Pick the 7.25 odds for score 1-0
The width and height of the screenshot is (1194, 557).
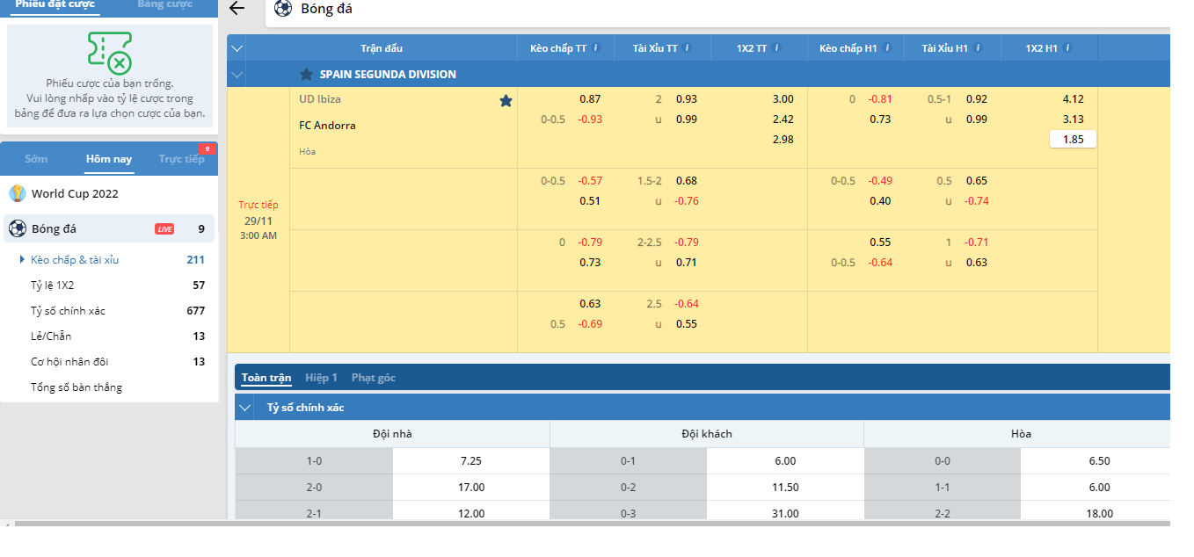tap(470, 461)
